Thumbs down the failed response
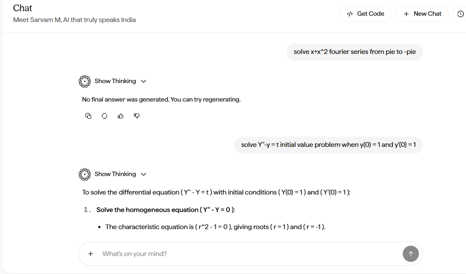This screenshot has width=466, height=274. point(137,116)
